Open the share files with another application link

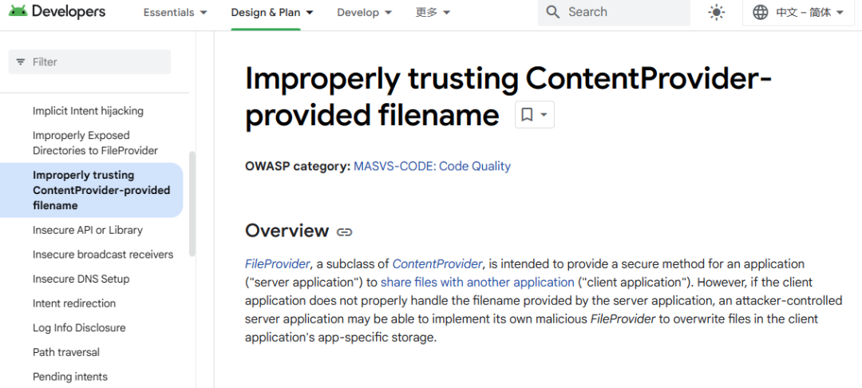click(477, 282)
